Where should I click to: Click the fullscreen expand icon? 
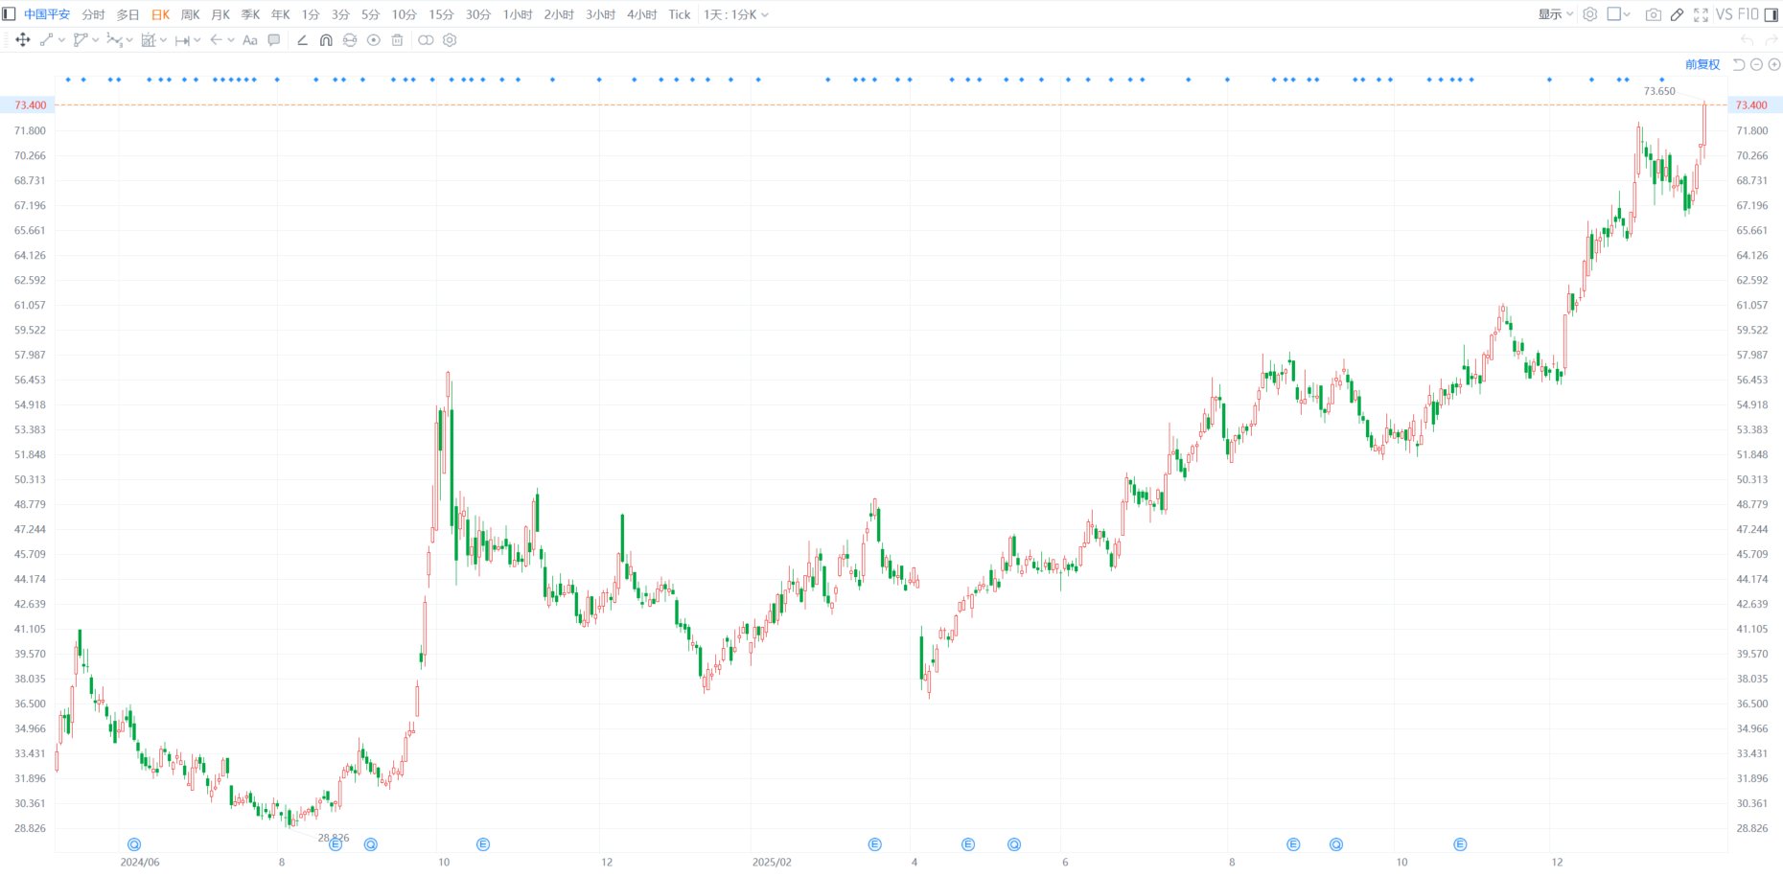1701,14
